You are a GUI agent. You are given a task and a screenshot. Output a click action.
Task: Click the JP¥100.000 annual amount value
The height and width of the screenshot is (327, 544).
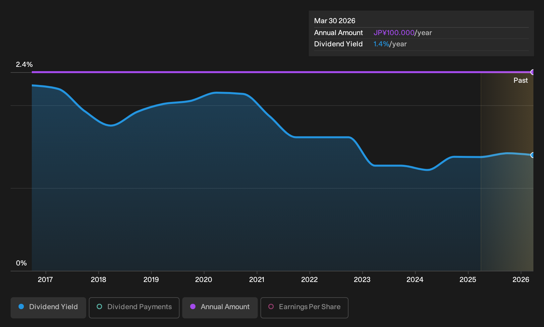click(x=394, y=33)
